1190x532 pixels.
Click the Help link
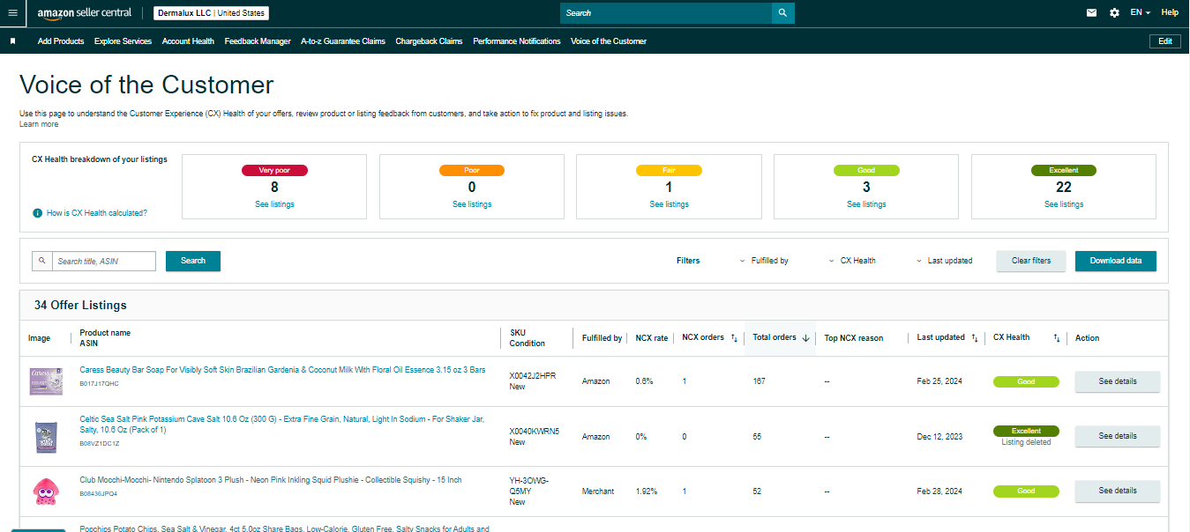1170,12
